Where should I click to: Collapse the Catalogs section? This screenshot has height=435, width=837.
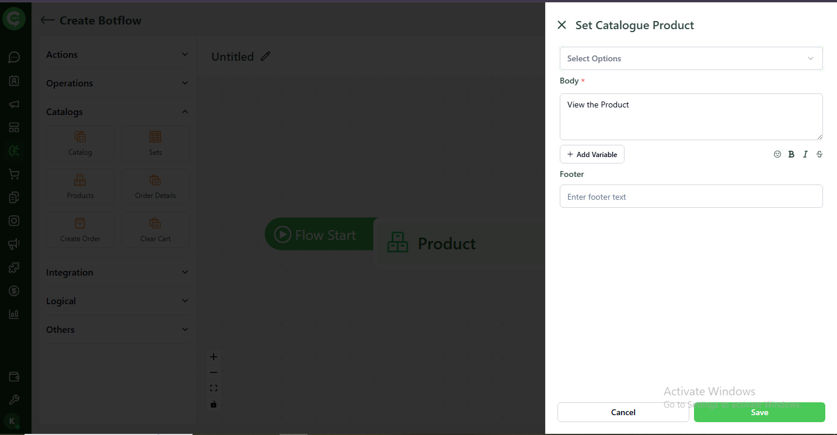coord(184,112)
